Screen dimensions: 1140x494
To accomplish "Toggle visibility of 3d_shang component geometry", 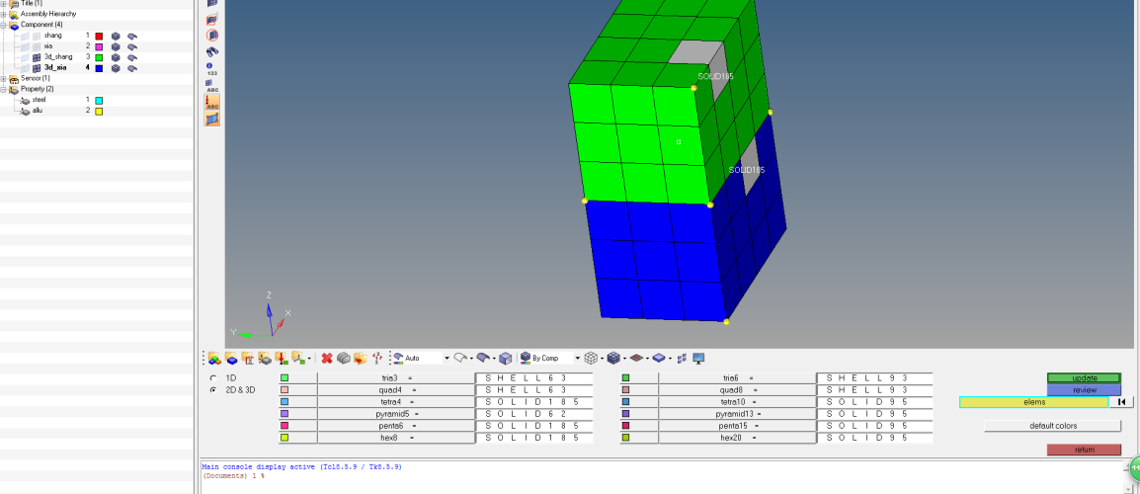I will pyautogui.click(x=25, y=57).
